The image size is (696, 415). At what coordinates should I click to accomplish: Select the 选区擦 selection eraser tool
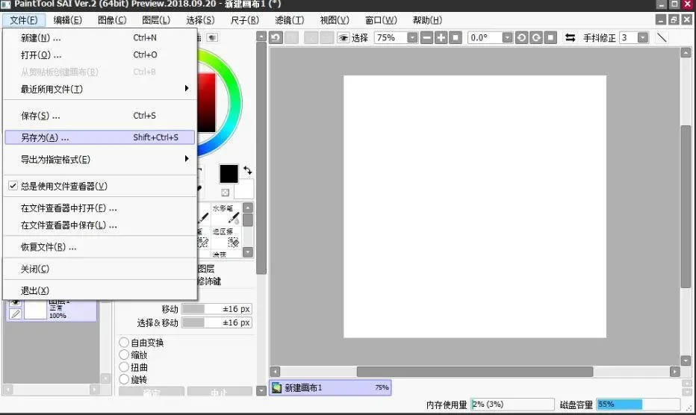tap(226, 238)
